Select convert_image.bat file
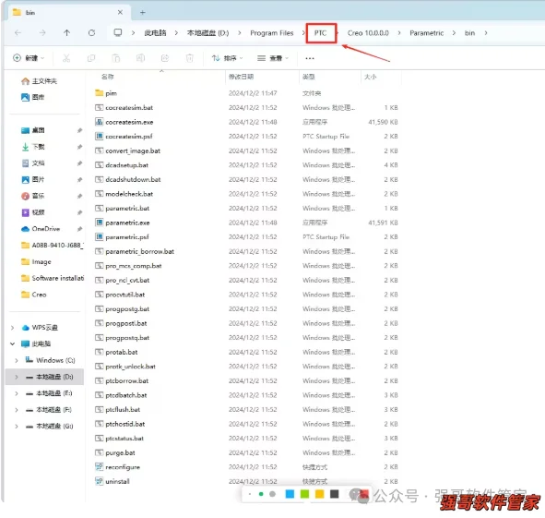Image resolution: width=545 pixels, height=518 pixels. pyautogui.click(x=127, y=151)
